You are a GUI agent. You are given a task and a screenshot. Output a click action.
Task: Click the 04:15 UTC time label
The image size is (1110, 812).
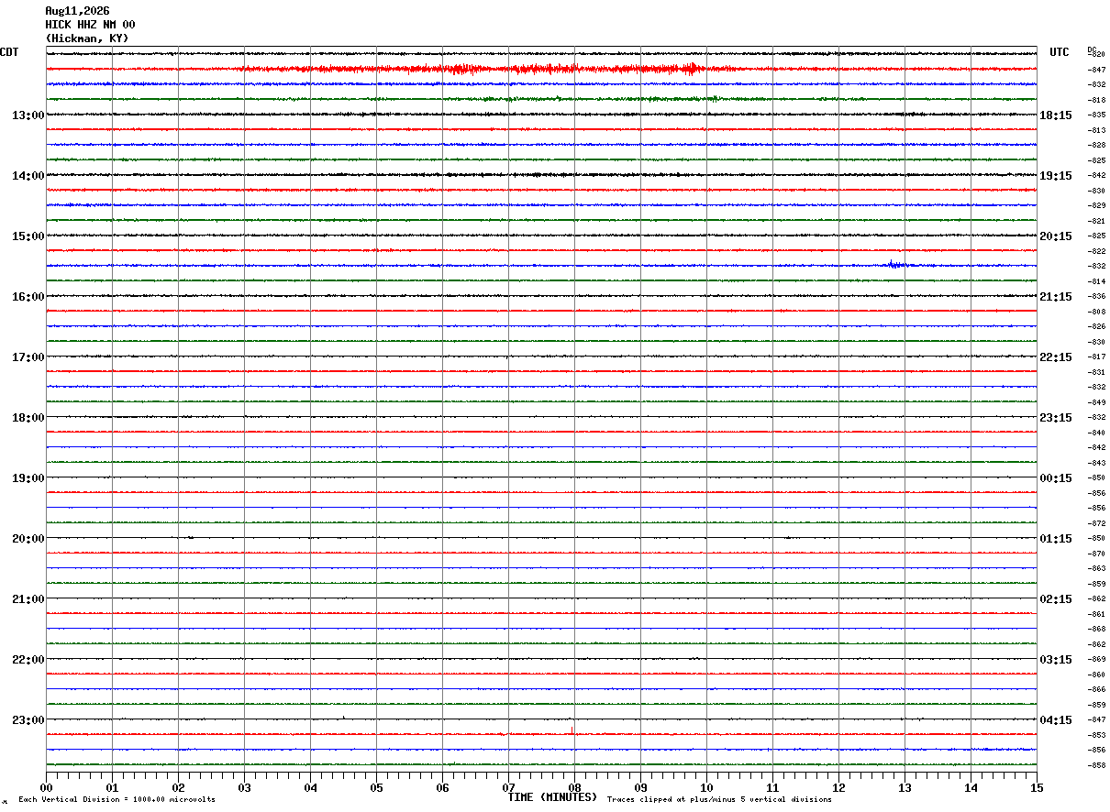coord(1055,719)
